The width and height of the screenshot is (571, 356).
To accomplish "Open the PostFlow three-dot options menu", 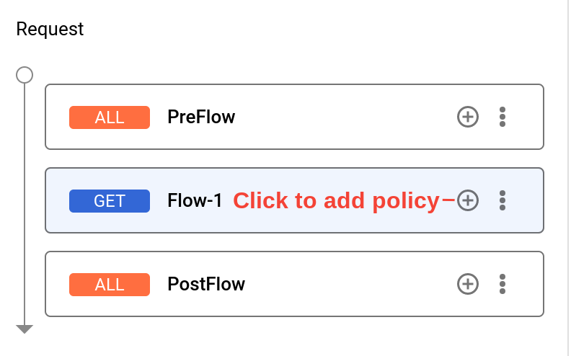I will click(503, 284).
